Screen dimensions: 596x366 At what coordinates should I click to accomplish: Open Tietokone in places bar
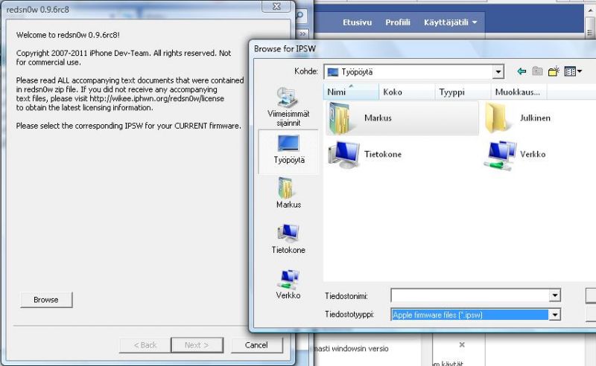[288, 239]
